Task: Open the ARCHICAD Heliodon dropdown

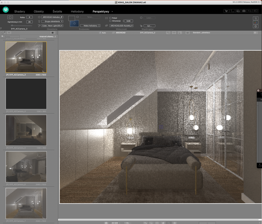Action: tap(52, 17)
